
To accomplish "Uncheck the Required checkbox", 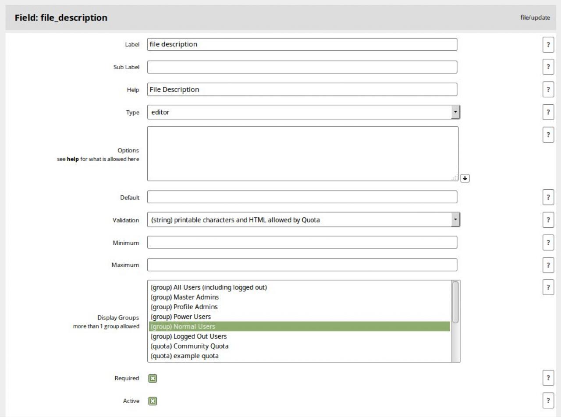I will [153, 378].
